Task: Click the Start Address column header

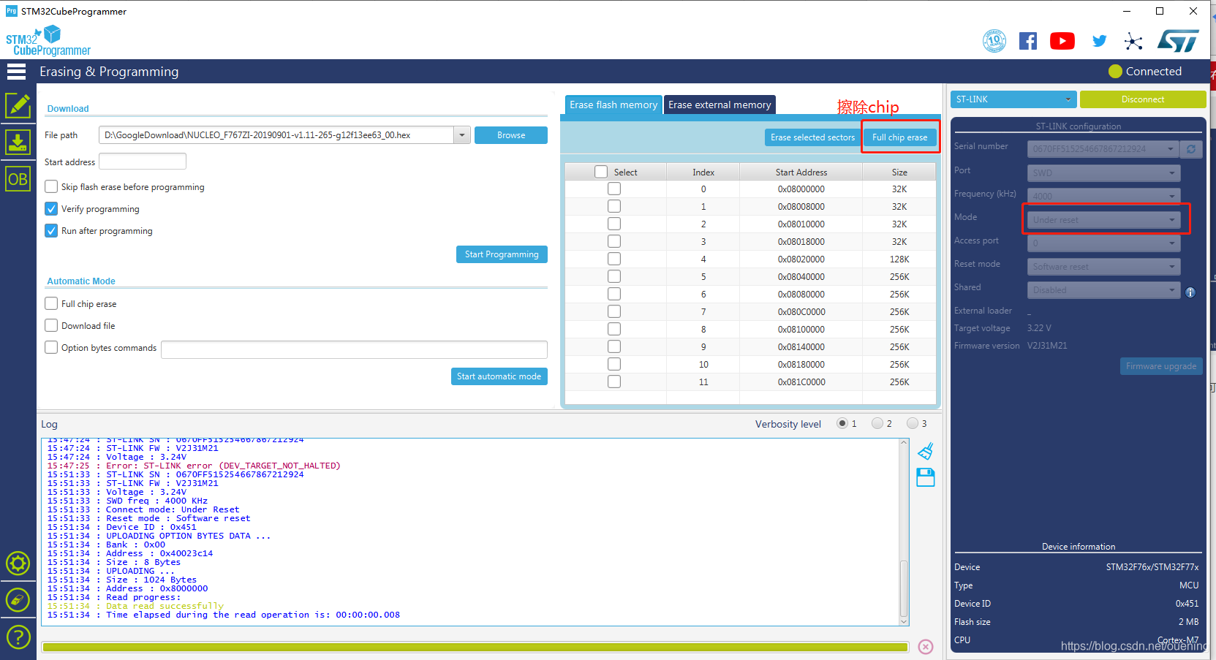Action: tap(801, 172)
